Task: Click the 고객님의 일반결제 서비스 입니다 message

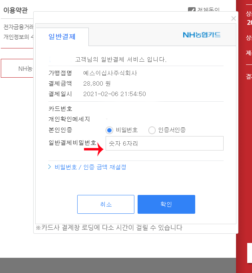Action: (121, 59)
